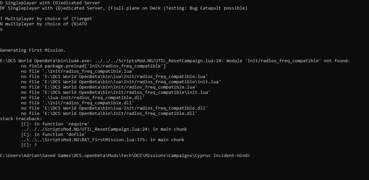Click the 'D Singleplayer with (D)edicated Server' line
Image resolution: width=369 pixels, height=180 pixels.
click(50, 3)
